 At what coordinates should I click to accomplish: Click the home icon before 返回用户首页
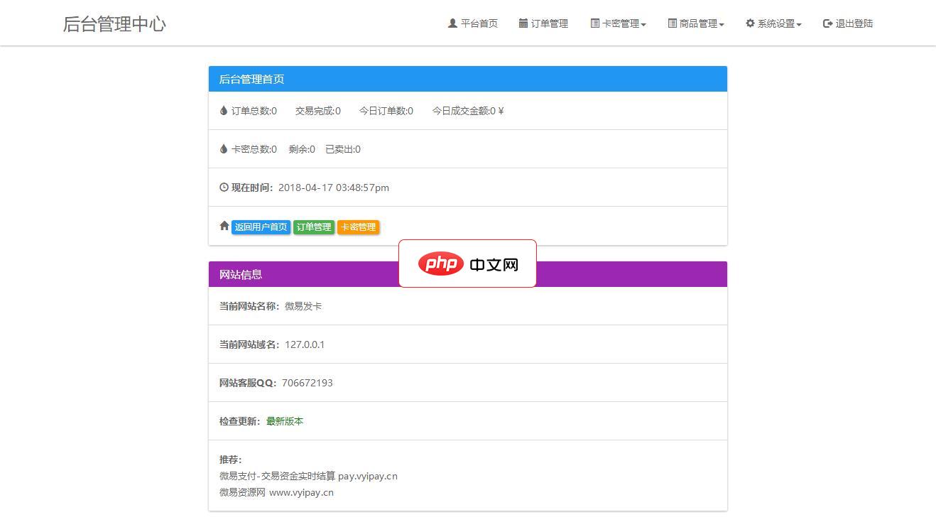[x=224, y=226]
